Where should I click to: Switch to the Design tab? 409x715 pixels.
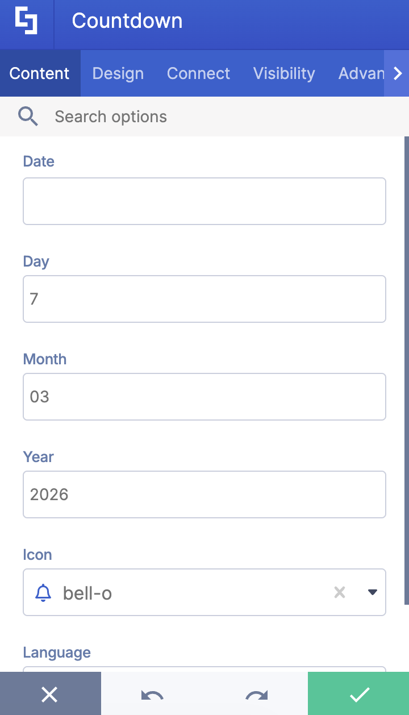[118, 73]
